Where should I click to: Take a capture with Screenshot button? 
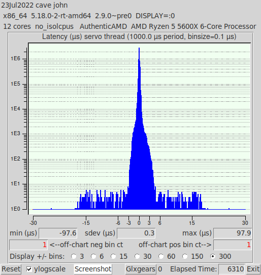tap(93, 269)
